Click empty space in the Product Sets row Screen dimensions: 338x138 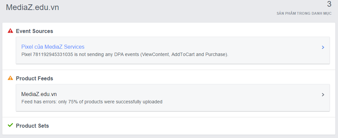pos(191,126)
